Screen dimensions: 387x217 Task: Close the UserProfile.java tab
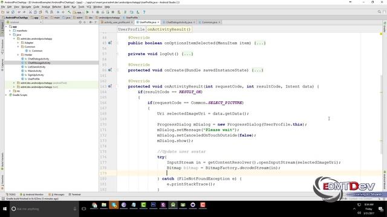tap(158, 22)
